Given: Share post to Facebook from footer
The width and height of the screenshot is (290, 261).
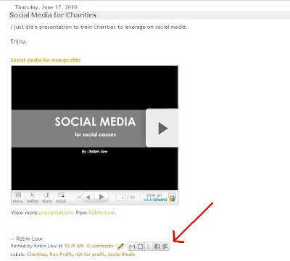Looking at the screenshot, I should click(157, 247).
